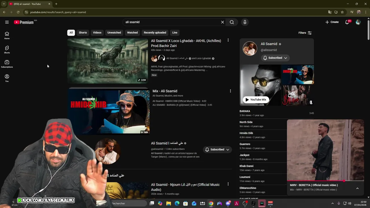
Task: Open Chrome profile avatar
Action: (359, 12)
